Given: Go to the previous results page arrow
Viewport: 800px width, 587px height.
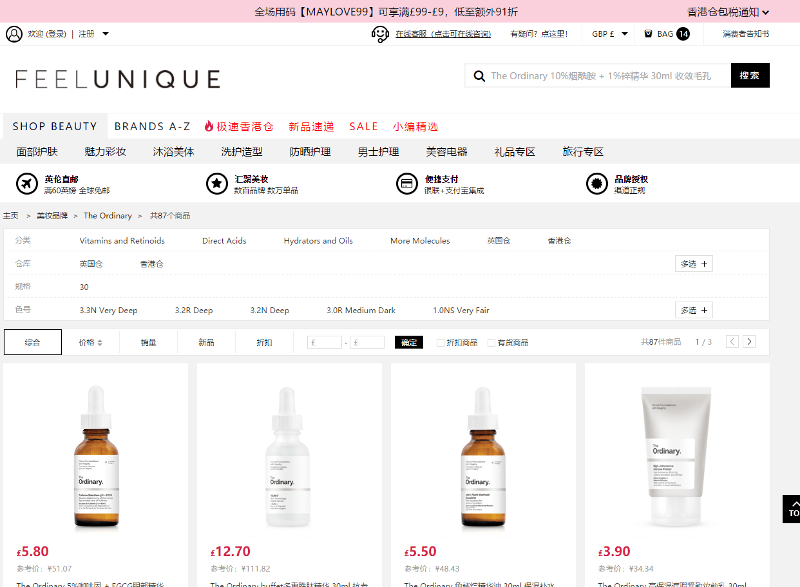Looking at the screenshot, I should (x=732, y=342).
